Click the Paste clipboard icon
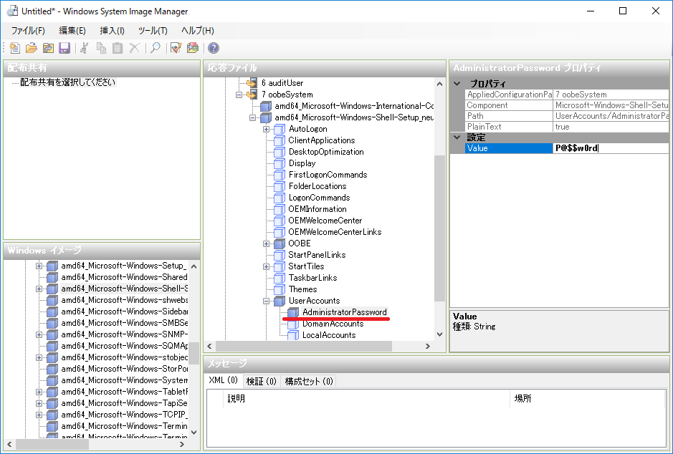 118,48
